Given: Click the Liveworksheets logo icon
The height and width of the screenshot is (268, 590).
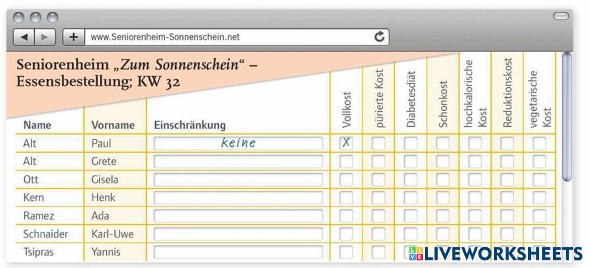Looking at the screenshot, I should point(416,253).
